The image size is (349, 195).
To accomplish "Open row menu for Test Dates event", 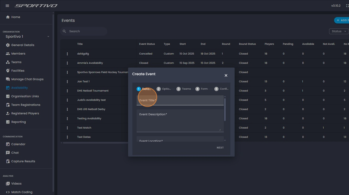I will coord(67,137).
